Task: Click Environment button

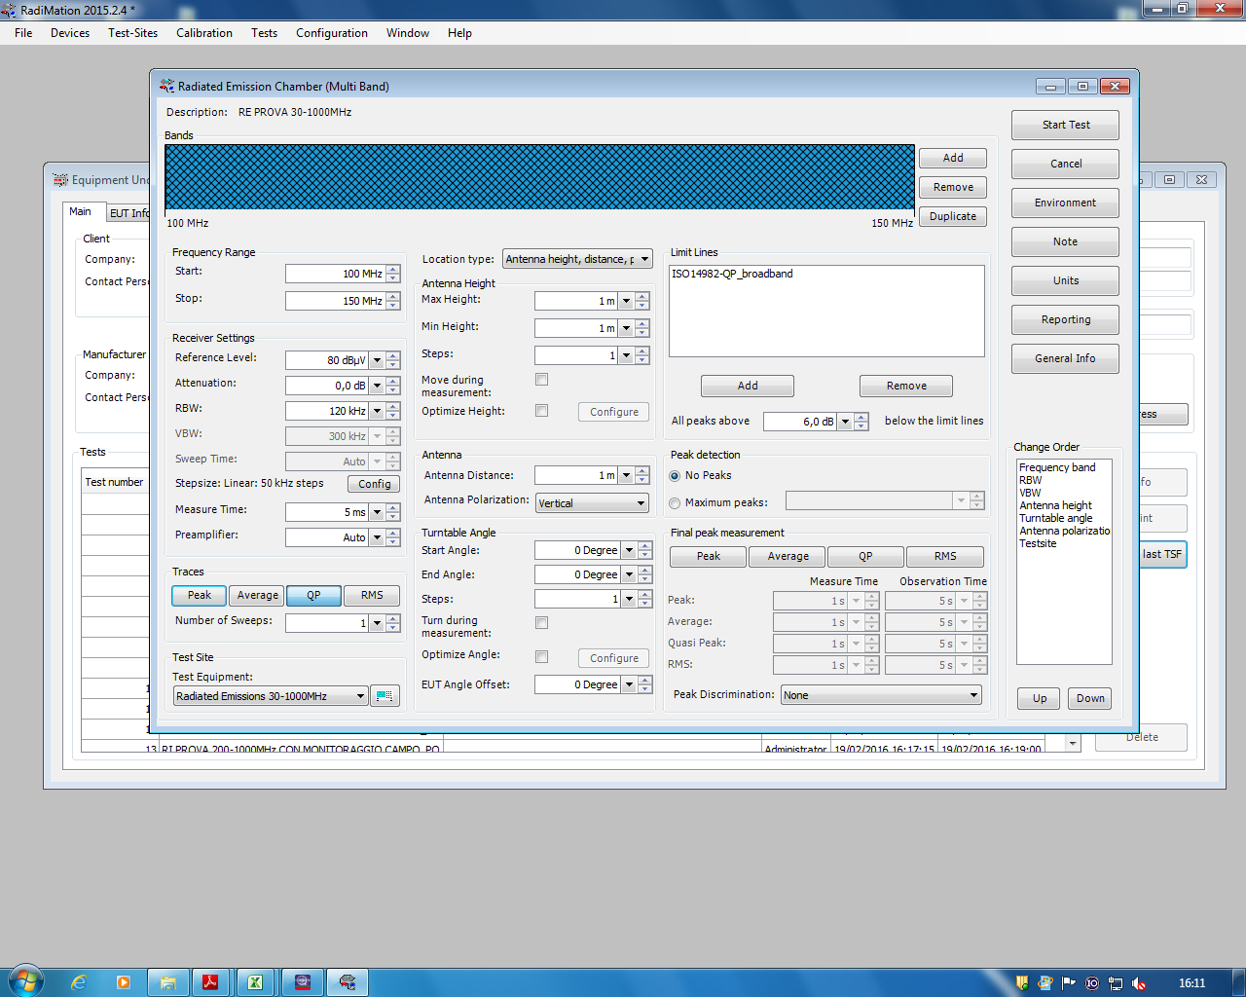Action: (x=1065, y=203)
